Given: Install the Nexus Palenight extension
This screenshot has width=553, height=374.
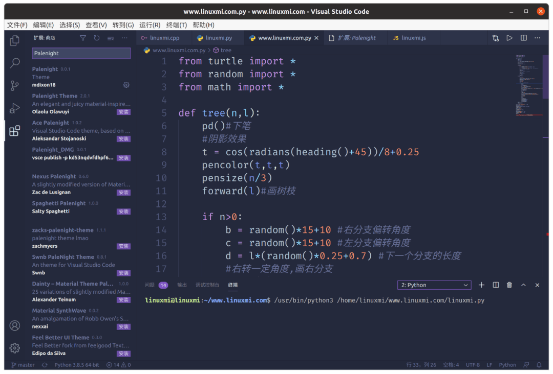Looking at the screenshot, I should (124, 193).
